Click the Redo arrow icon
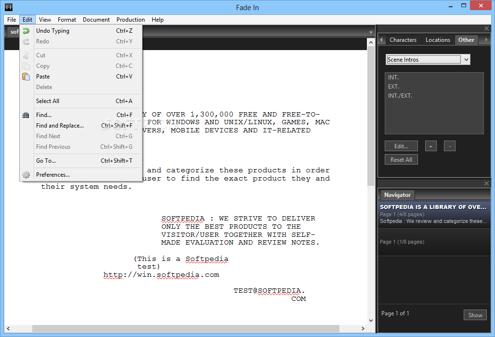The width and height of the screenshot is (495, 337). (x=26, y=41)
